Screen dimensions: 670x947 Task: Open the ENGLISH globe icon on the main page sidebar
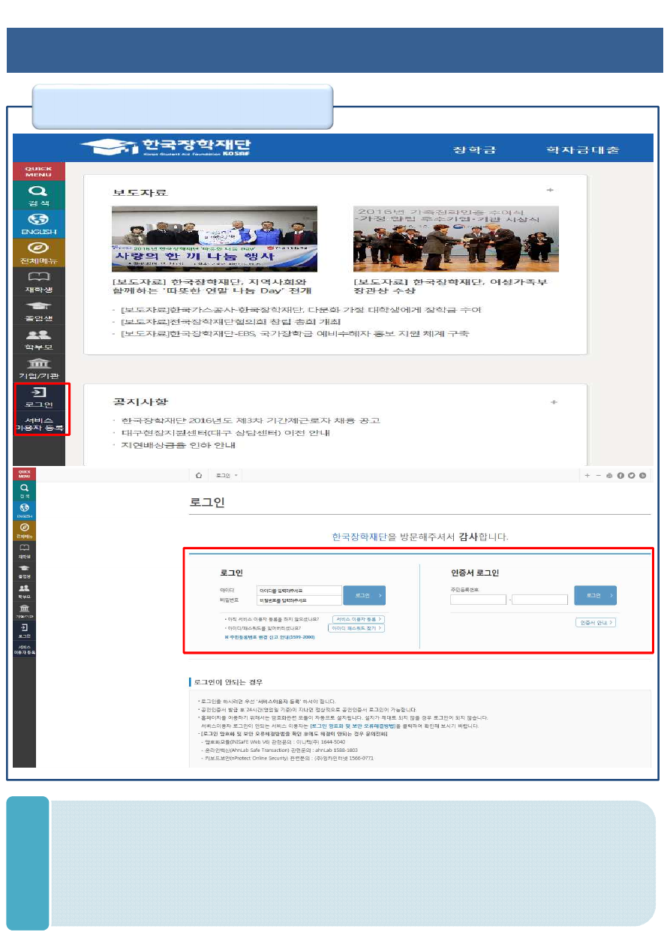39,224
